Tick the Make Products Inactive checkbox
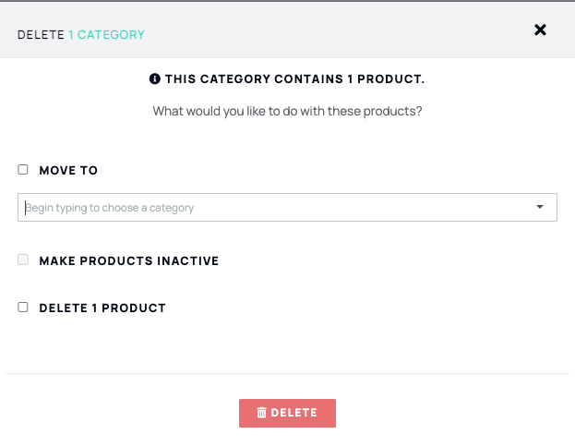The image size is (575, 447). (23, 260)
